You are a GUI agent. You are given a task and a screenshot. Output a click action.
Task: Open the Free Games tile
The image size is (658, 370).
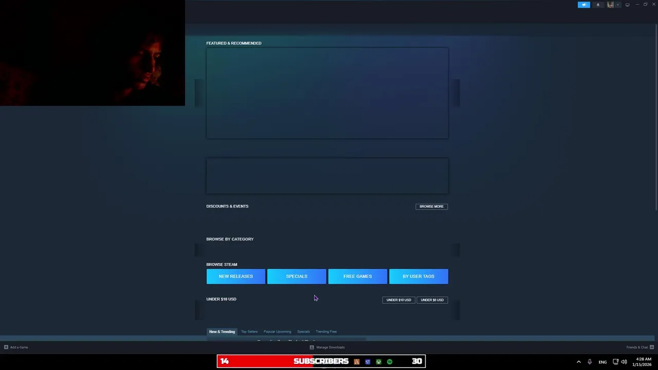click(358, 276)
